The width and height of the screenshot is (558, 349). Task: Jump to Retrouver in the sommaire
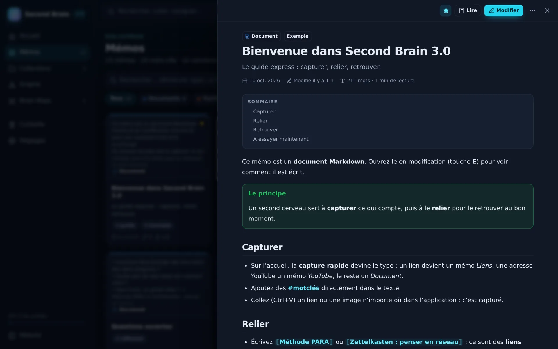point(265,130)
